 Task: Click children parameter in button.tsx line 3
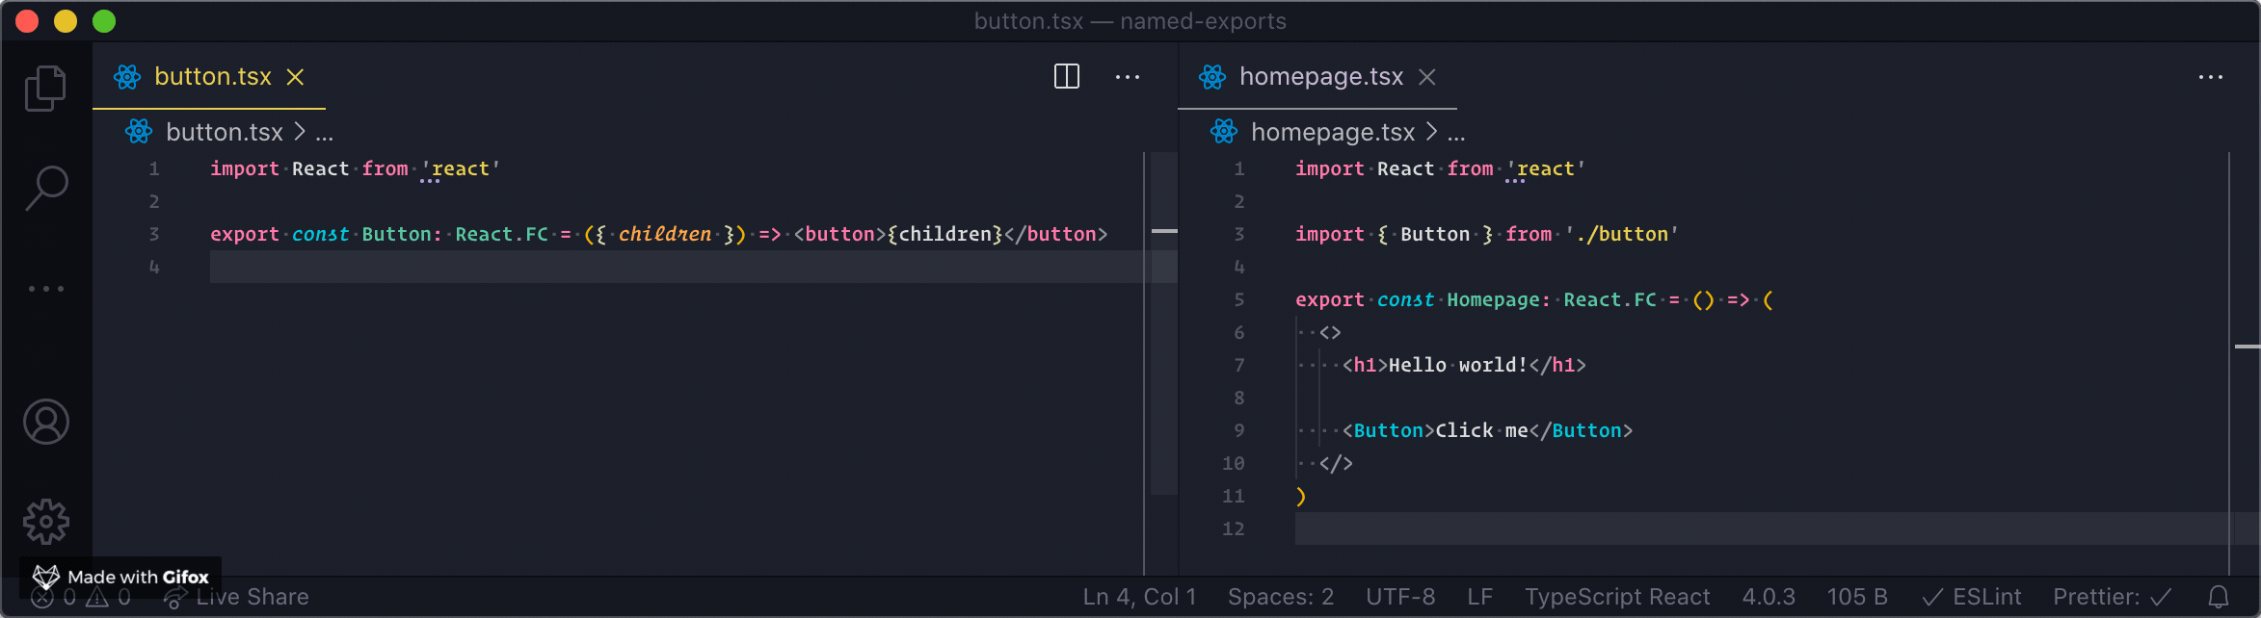point(664,234)
